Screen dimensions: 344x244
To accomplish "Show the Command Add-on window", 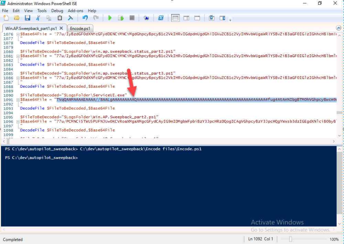I will click(x=212, y=18).
